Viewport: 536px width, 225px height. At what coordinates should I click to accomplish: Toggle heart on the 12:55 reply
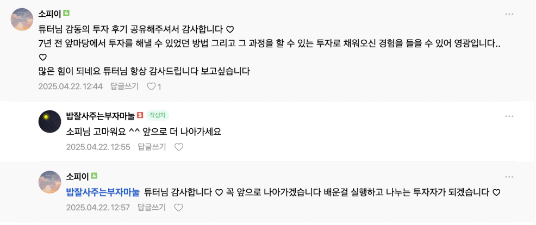coord(179,147)
